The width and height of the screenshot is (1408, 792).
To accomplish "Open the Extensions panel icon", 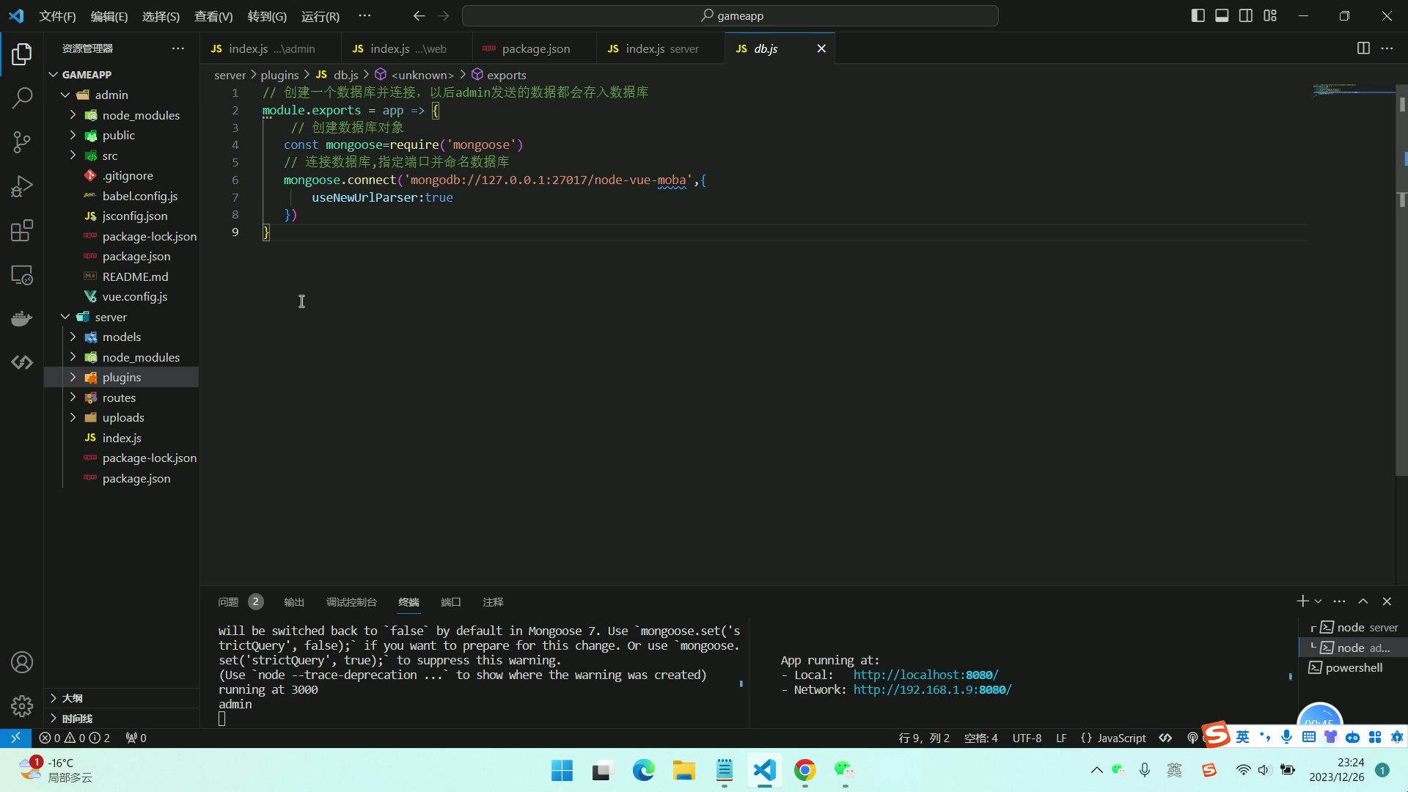I will (21, 231).
